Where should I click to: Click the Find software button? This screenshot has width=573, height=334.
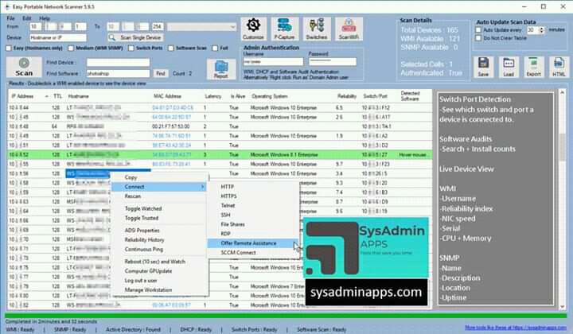click(x=161, y=73)
